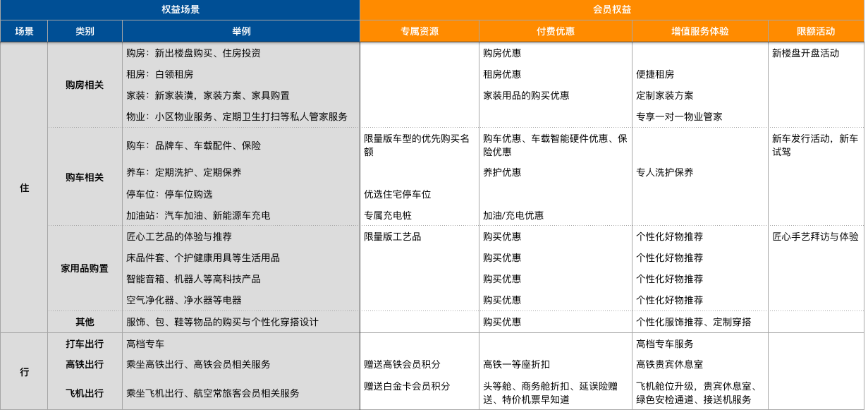
Task: Click example text 空气净化器、净水器等电器
Action: 184,300
